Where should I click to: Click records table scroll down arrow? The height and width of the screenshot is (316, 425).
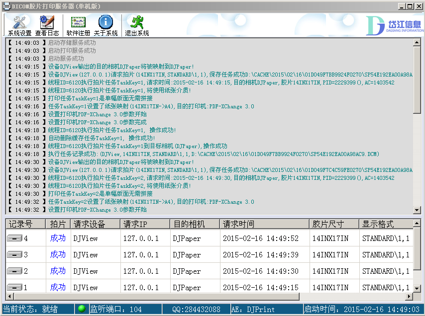coord(417,289)
